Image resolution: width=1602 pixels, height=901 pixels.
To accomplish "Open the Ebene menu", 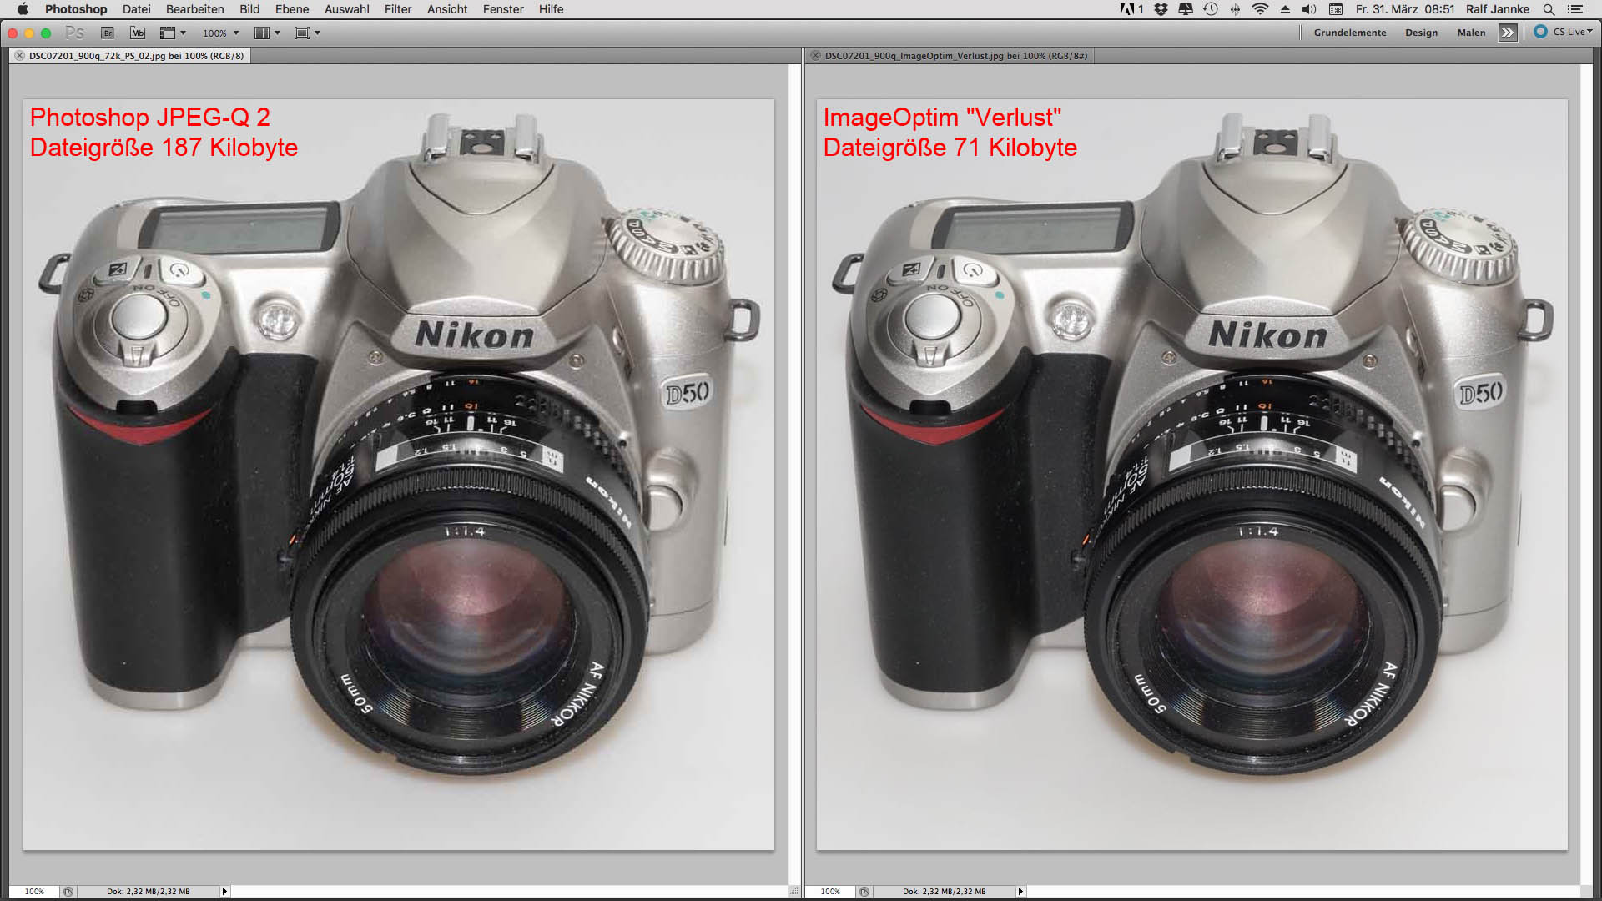I will point(292,9).
